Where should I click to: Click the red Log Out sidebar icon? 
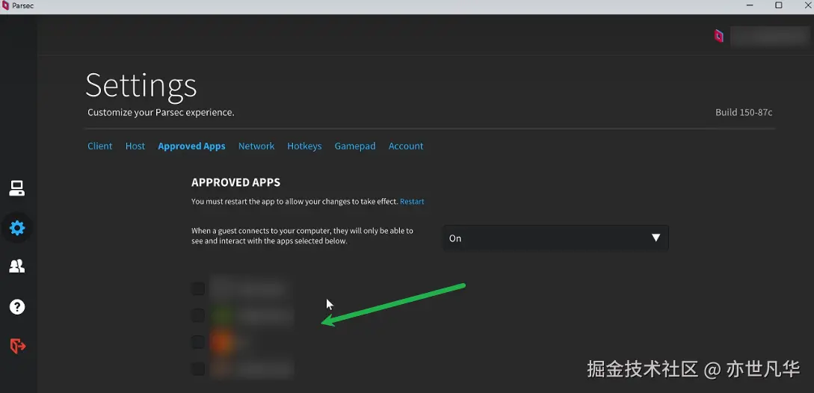[x=18, y=346]
